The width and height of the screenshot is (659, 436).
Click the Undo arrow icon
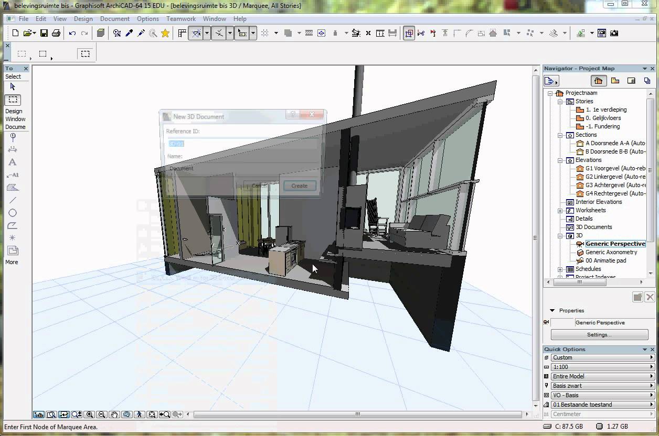(x=72, y=33)
